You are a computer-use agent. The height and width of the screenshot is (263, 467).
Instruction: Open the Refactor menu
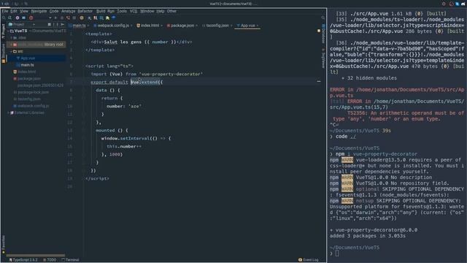85,11
